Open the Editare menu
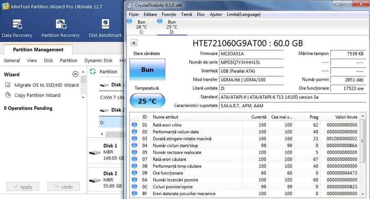This screenshot has width=370, height=199. (x=150, y=14)
